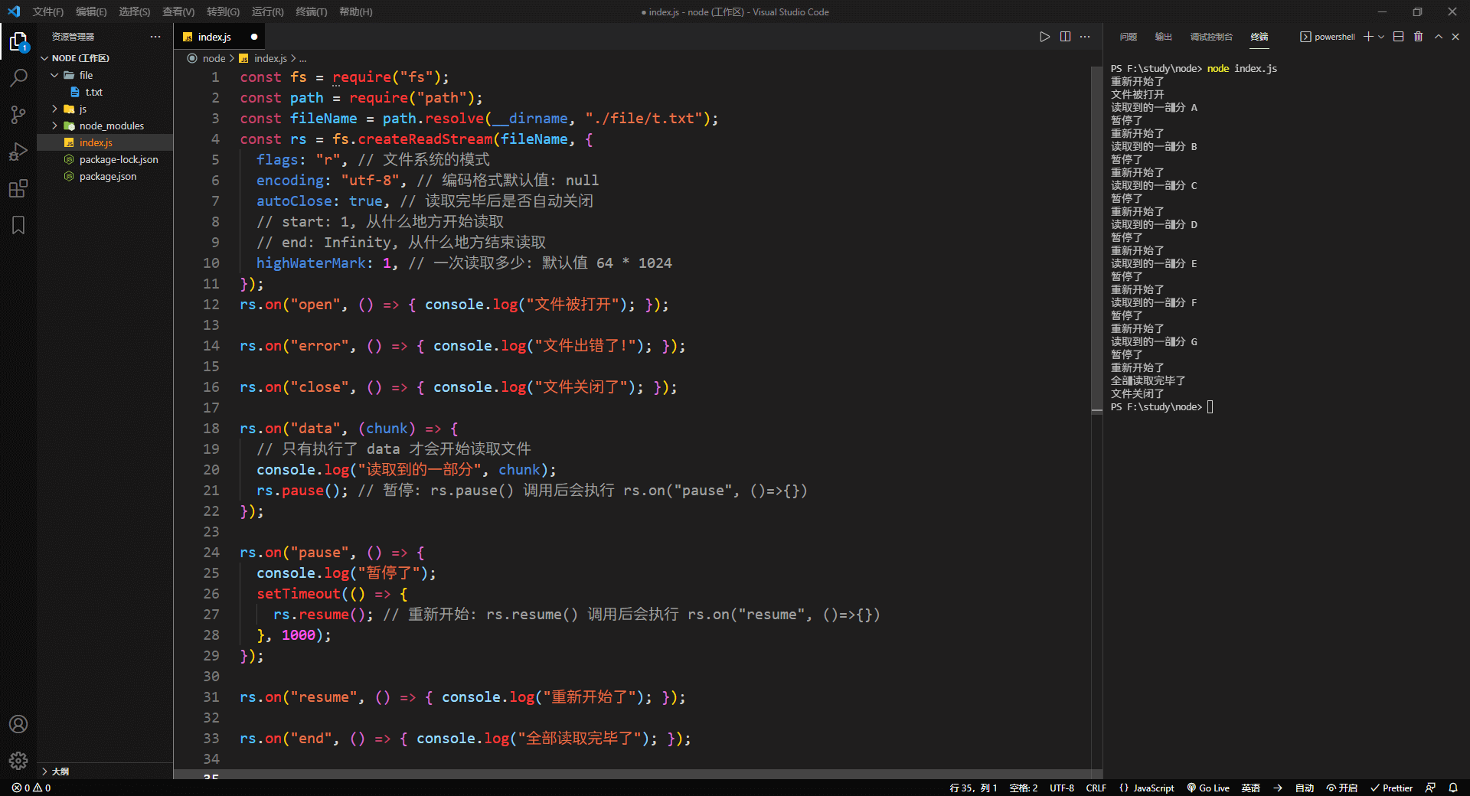Screen dimensions: 1470x796
Task: Switch to the 输出 panel tab
Action: 1163,37
